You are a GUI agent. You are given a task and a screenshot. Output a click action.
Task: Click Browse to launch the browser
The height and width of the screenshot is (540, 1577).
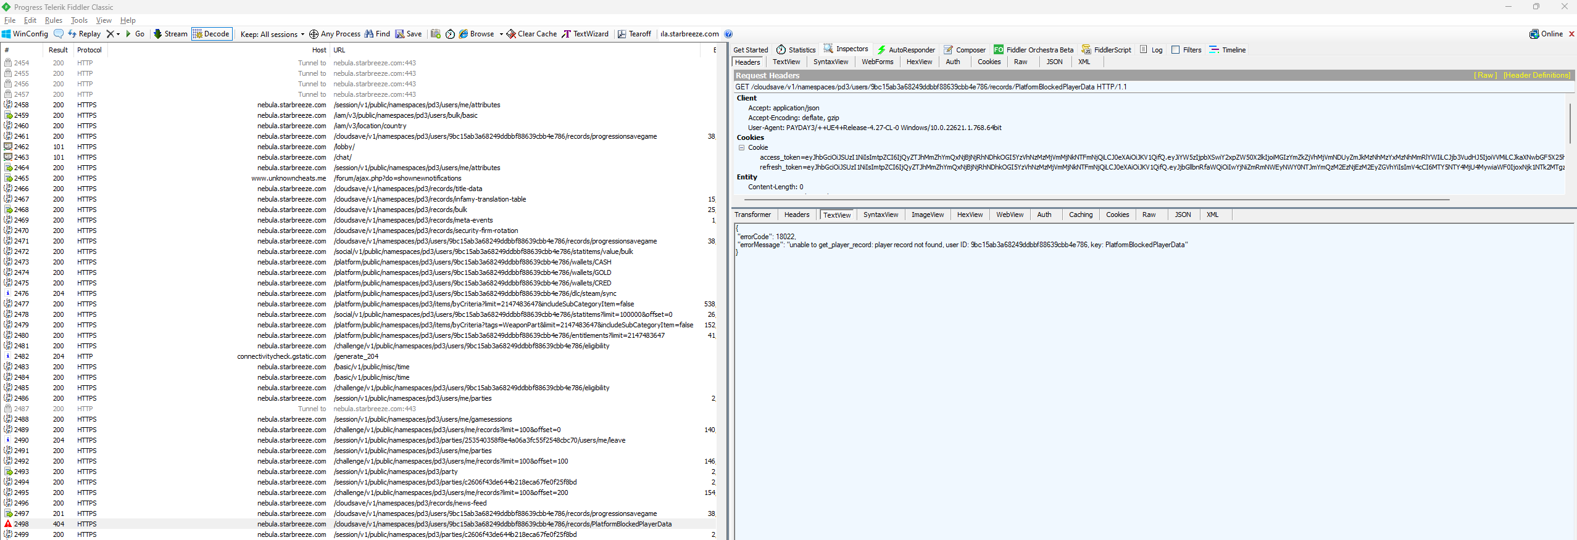click(x=476, y=34)
